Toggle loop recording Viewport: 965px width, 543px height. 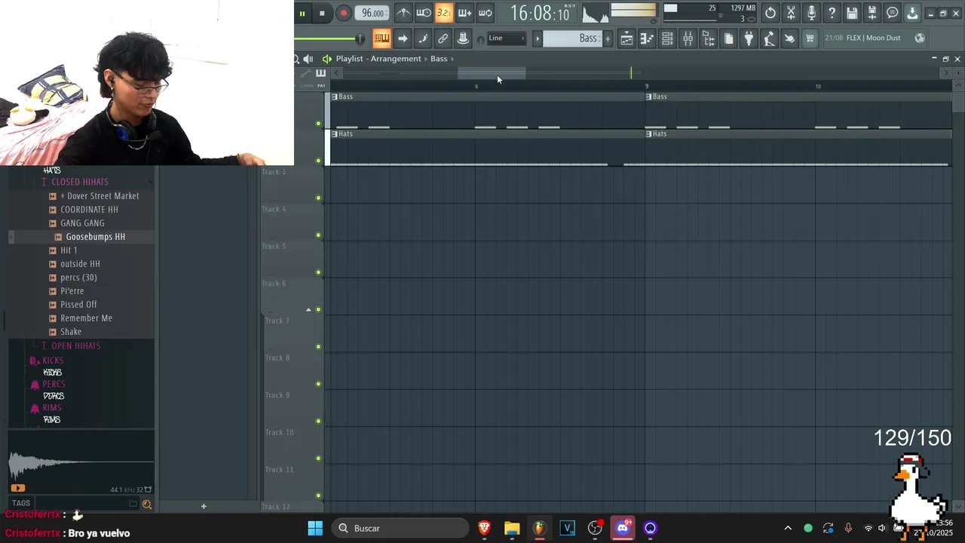coord(485,13)
